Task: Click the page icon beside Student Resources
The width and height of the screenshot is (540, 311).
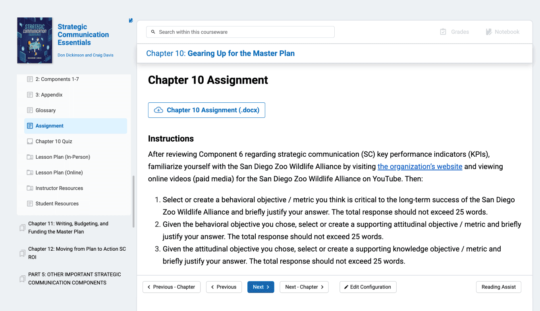Action: [x=30, y=203]
